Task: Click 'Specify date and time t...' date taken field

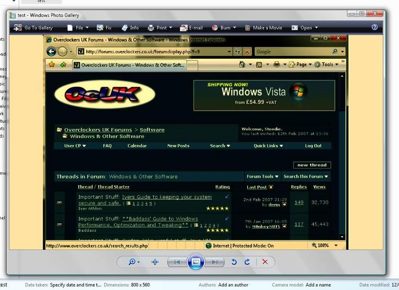Action: tap(76, 285)
